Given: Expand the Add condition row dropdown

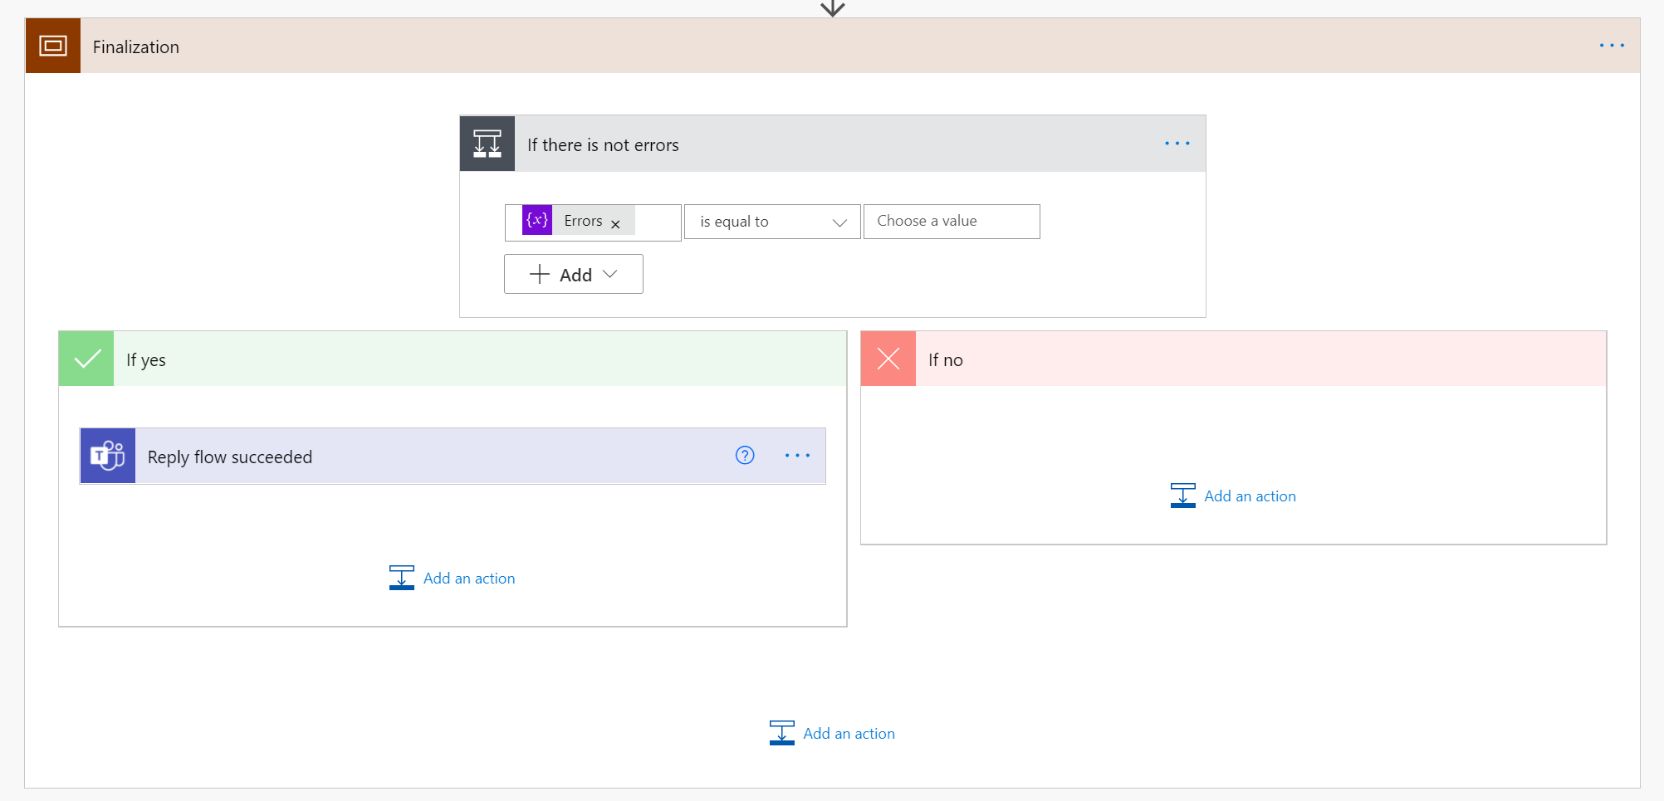Looking at the screenshot, I should [x=573, y=274].
